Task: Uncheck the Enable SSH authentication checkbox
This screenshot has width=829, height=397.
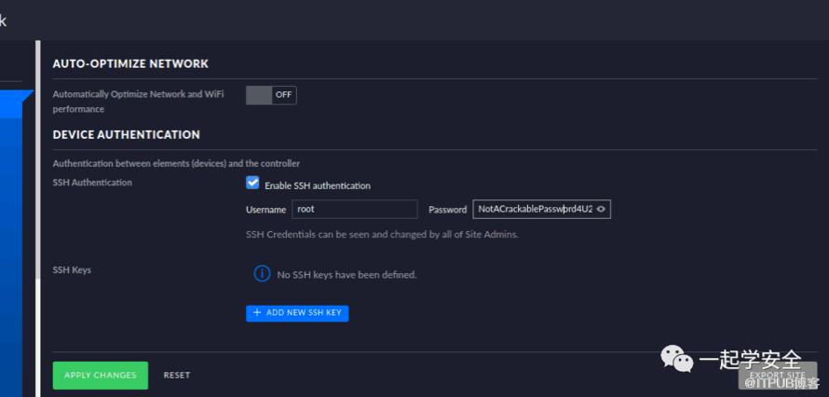Action: [252, 184]
